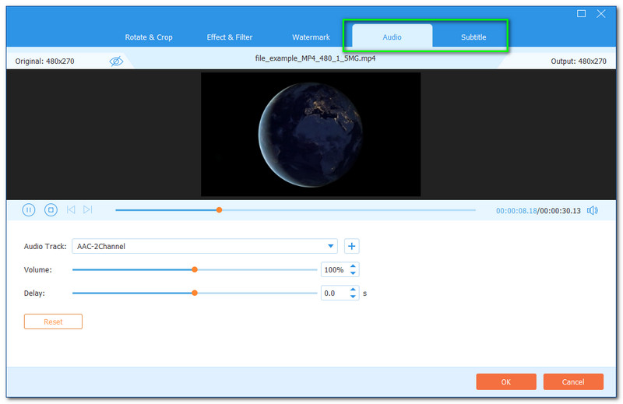Click the delay value input field
The image size is (623, 404).
point(333,293)
